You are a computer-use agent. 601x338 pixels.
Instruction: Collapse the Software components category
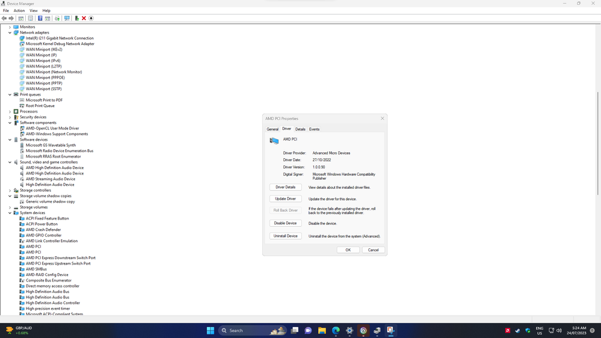[10, 123]
